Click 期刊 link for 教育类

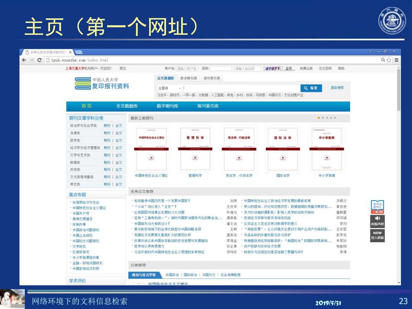click(x=107, y=163)
